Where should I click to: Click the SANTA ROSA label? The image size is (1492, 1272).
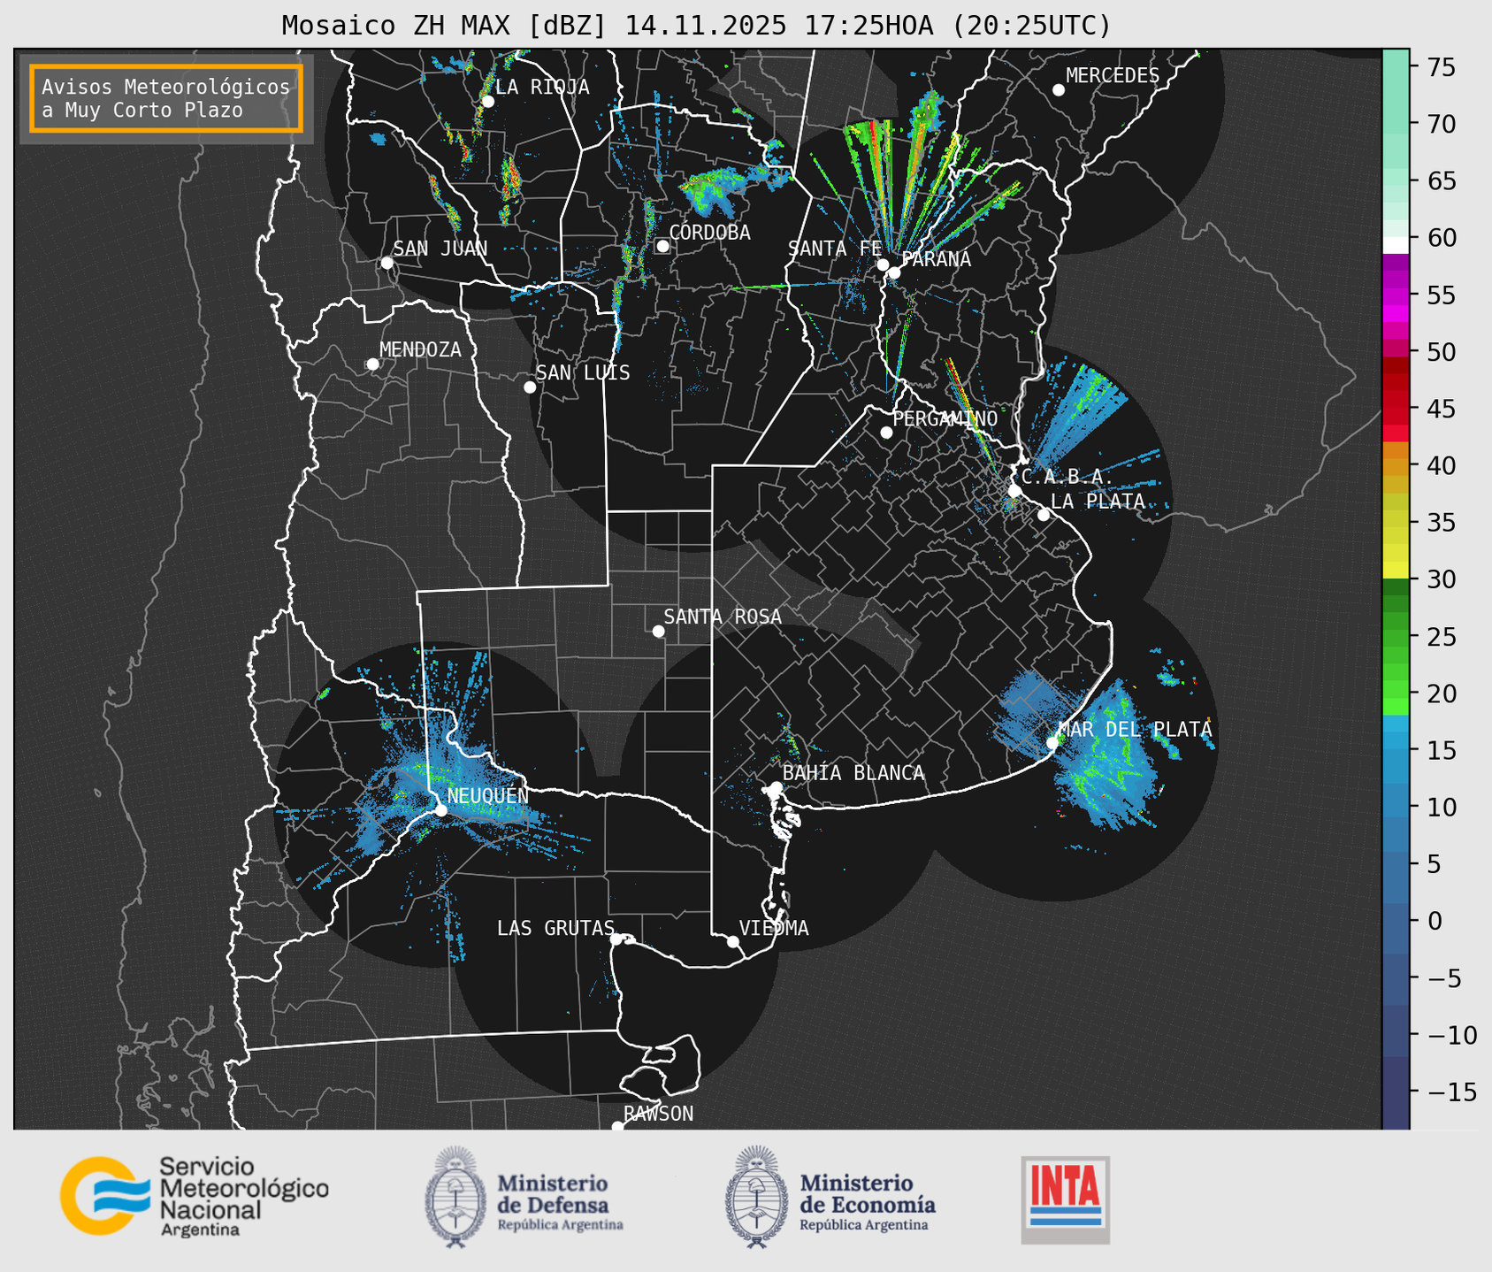[723, 617]
